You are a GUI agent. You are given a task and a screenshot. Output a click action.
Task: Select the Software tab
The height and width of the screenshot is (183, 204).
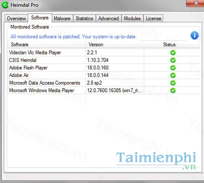click(40, 18)
